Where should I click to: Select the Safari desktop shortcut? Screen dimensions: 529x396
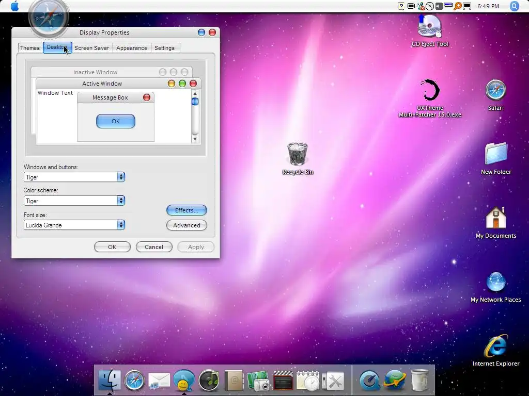(495, 95)
